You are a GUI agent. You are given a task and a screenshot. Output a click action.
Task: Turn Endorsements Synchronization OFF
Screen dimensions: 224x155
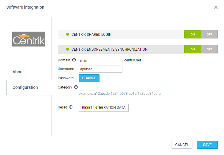209,49
